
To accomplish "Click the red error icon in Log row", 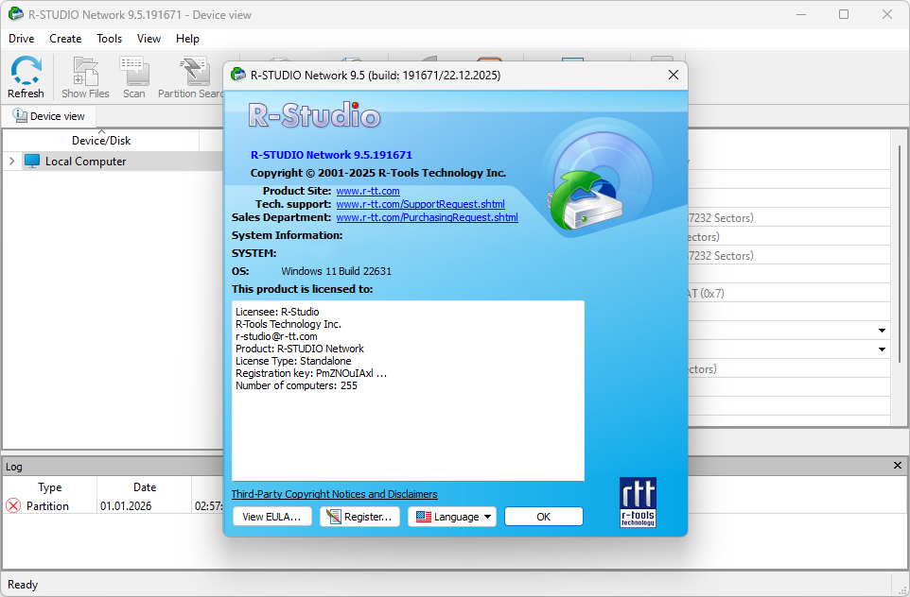I will pyautogui.click(x=12, y=506).
